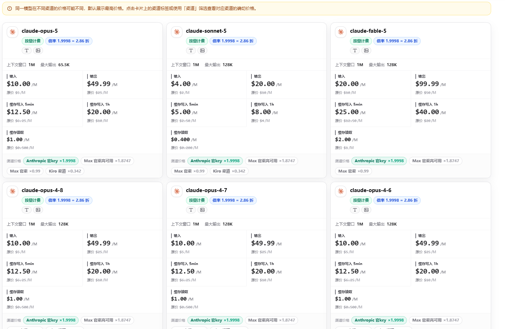Click the $99.99 output price on claude-fable-5
This screenshot has width=505, height=329.
(427, 84)
